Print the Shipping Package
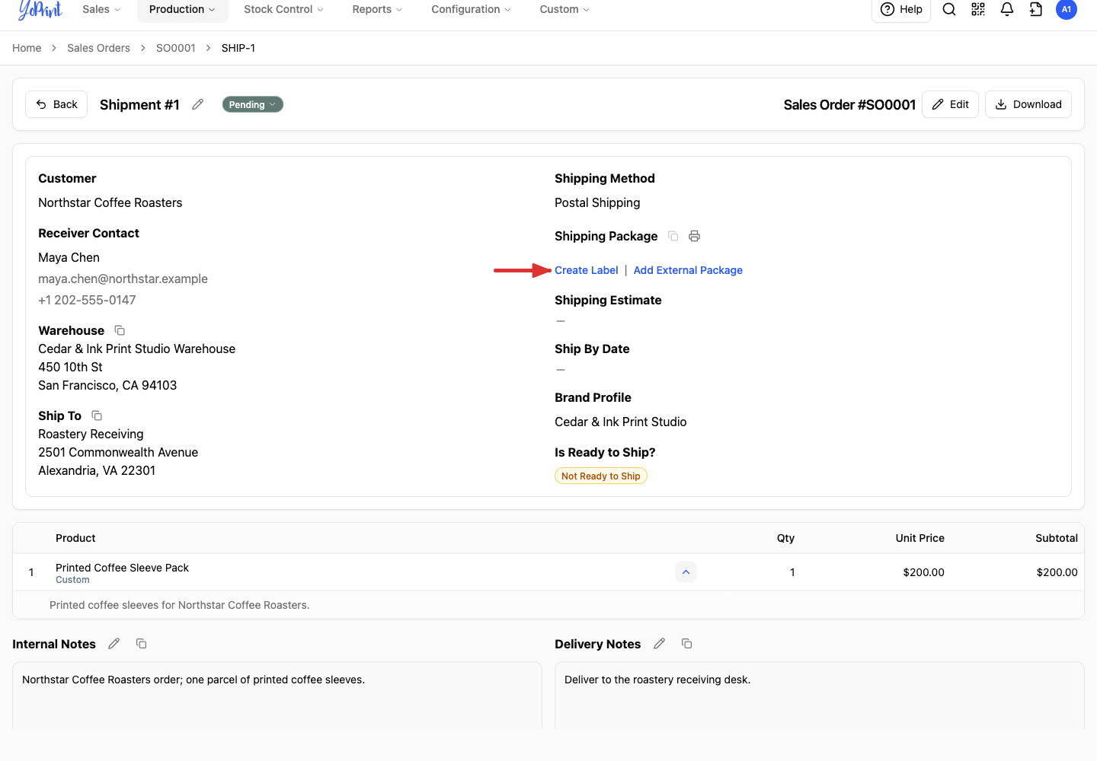Viewport: 1097px width, 761px height. 694,236
